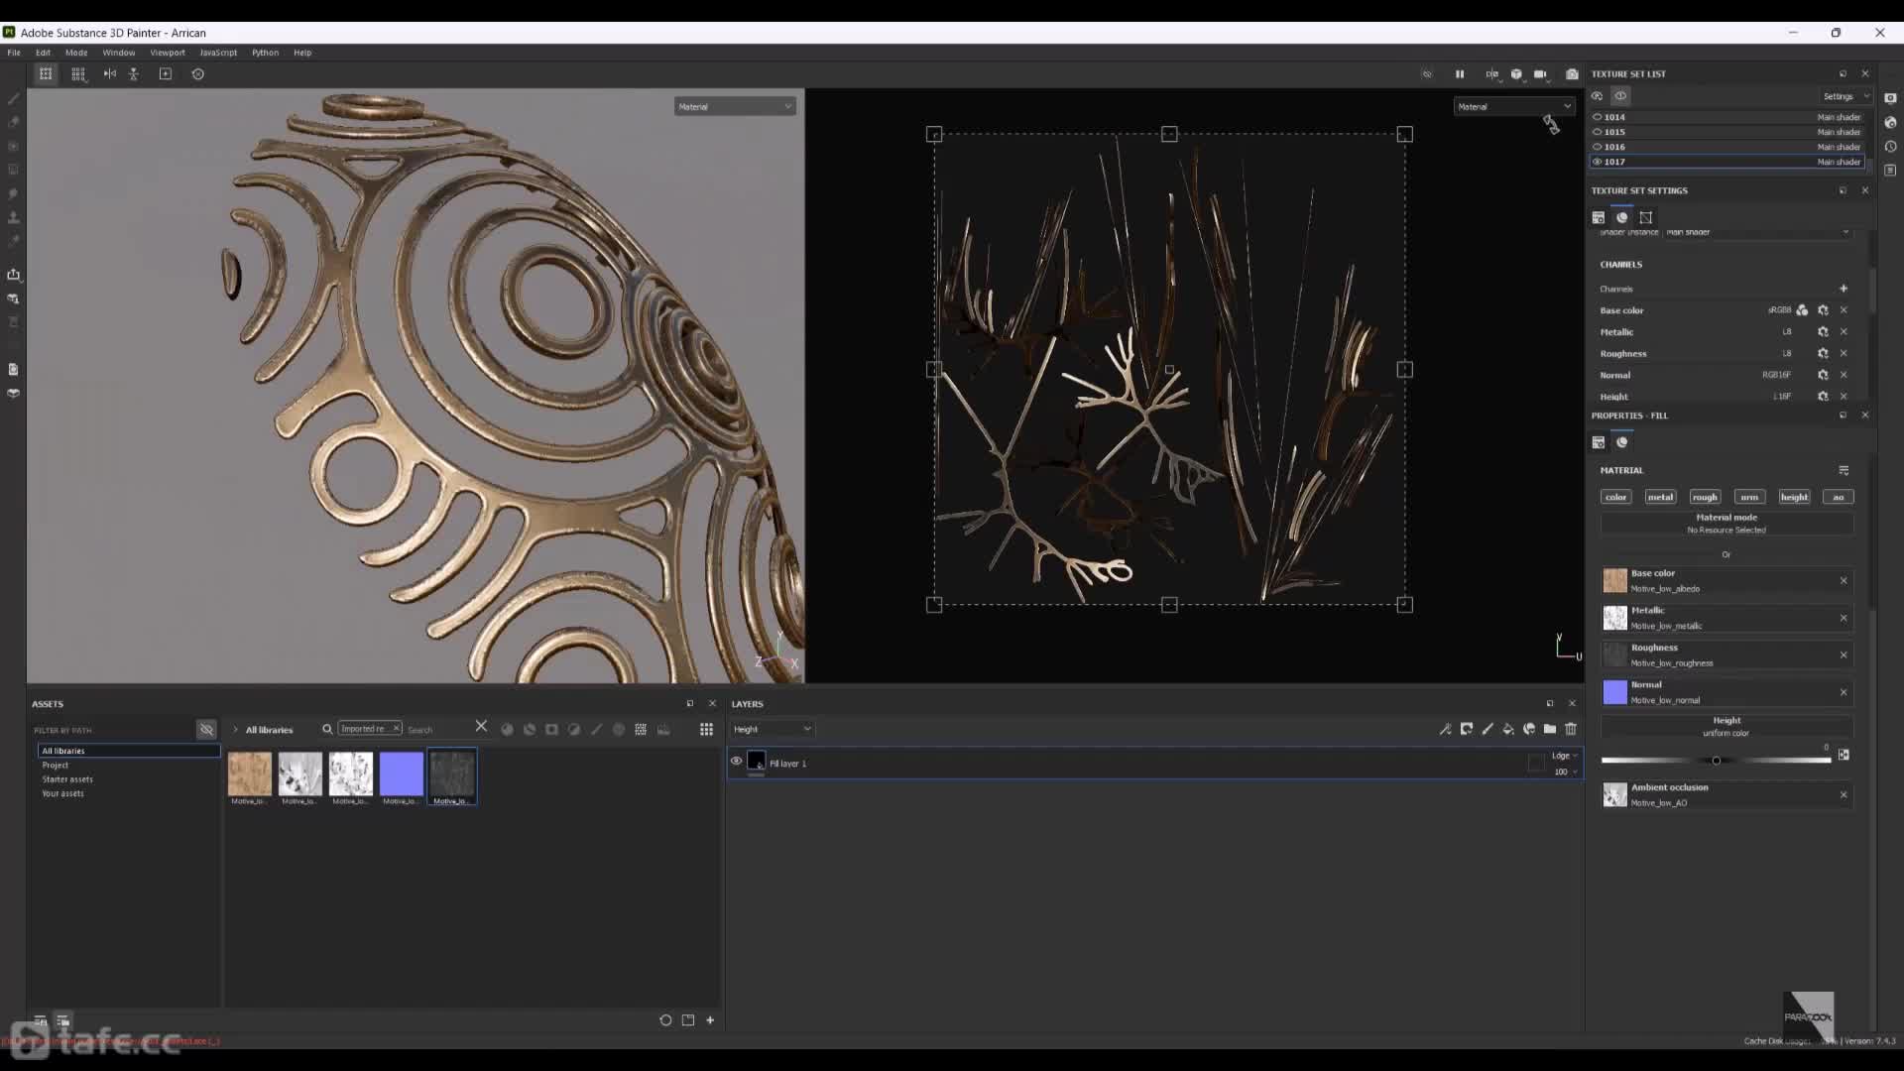
Task: Open the 3D/2D view mode cube icon
Action: [1516, 73]
